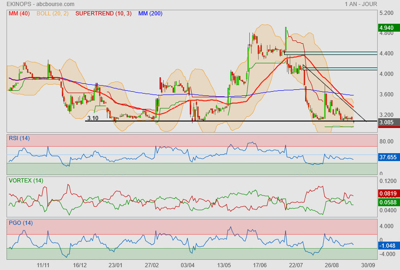Select the 13/05 date marker
400x270 pixels.
coord(224,265)
